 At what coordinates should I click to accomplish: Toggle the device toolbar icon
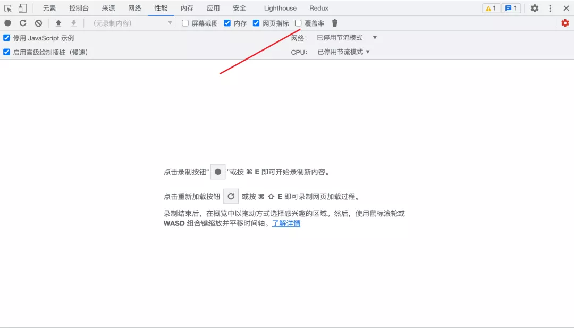coord(21,8)
